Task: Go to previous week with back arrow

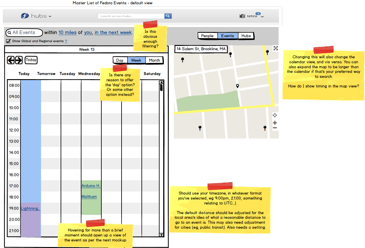Action: tap(11, 60)
